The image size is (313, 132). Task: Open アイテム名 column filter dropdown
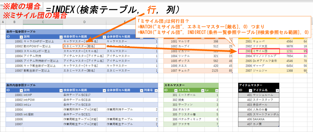(x=277, y=90)
